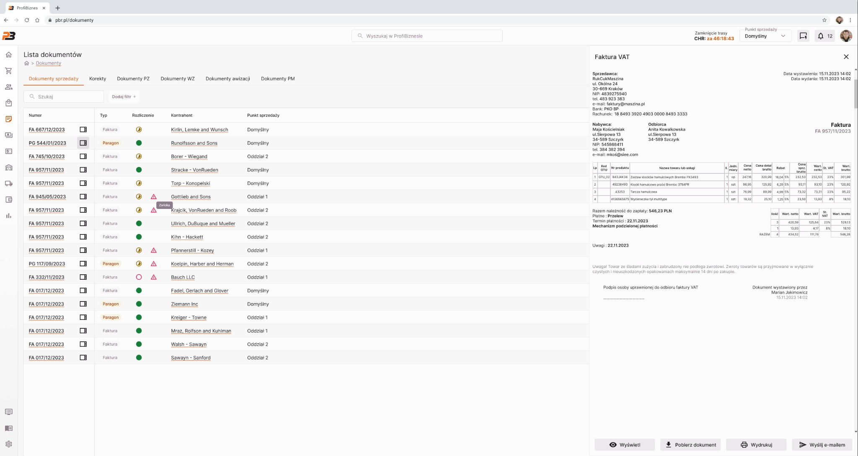Image resolution: width=858 pixels, height=456 pixels.
Task: Open preview panel for PG 544/01/2023
Action: [x=83, y=143]
